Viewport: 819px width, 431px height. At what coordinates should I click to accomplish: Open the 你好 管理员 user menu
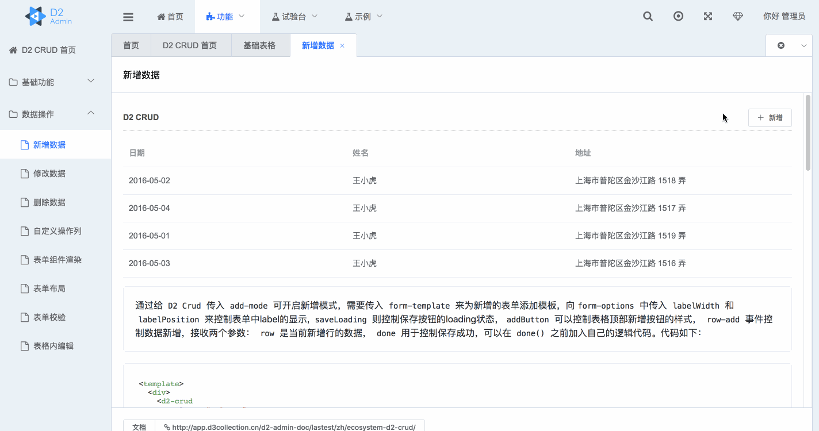click(784, 16)
